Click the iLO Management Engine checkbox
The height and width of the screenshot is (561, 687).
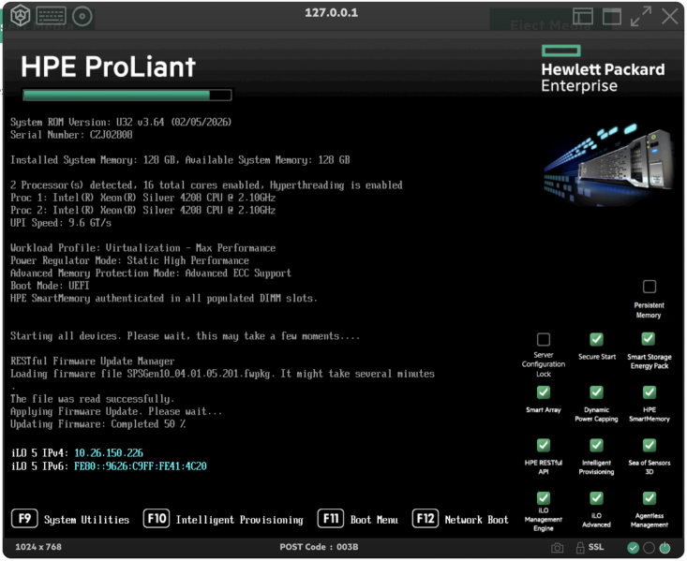(x=544, y=498)
